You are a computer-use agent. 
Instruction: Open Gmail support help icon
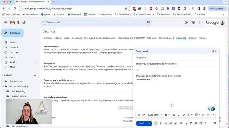186,22
